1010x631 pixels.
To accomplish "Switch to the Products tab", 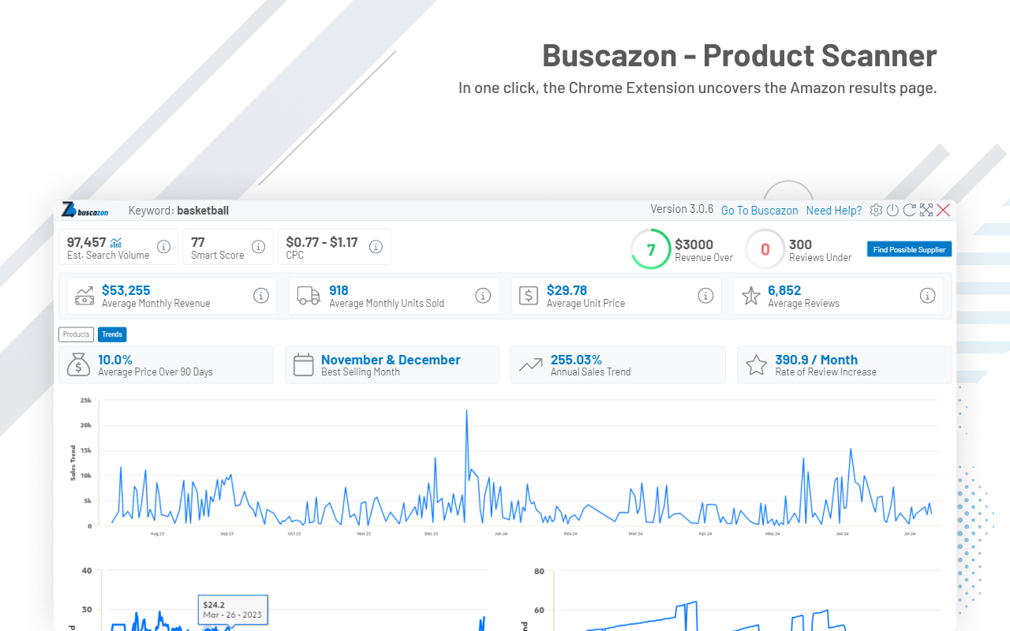I will pos(76,334).
